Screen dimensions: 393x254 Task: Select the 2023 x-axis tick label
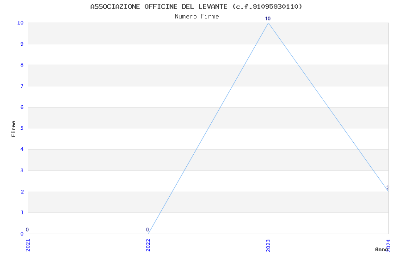coord(268,245)
